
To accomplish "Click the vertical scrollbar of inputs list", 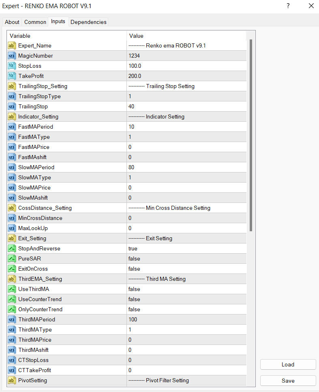I will 251,134.
